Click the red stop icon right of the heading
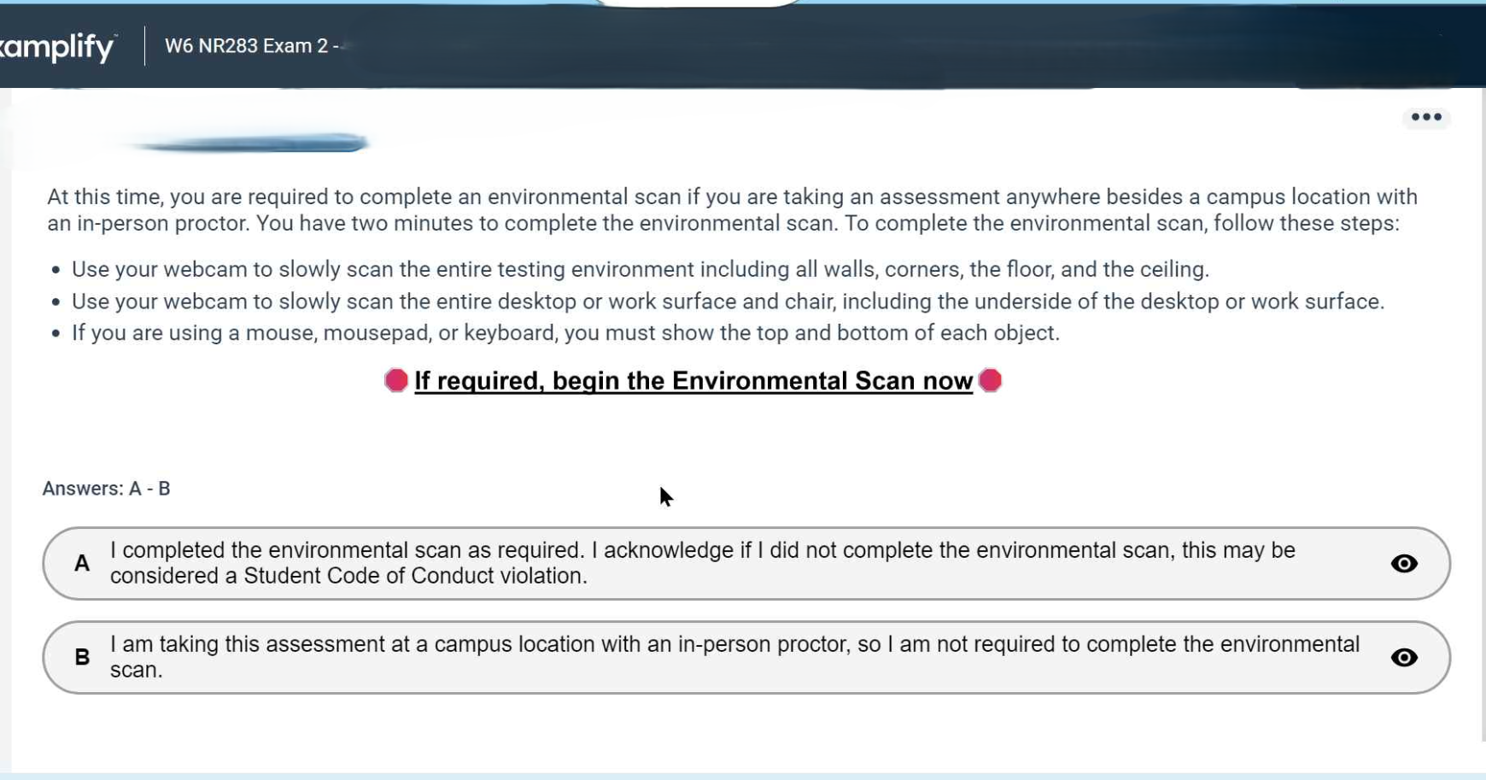This screenshot has height=780, width=1486. 989,380
